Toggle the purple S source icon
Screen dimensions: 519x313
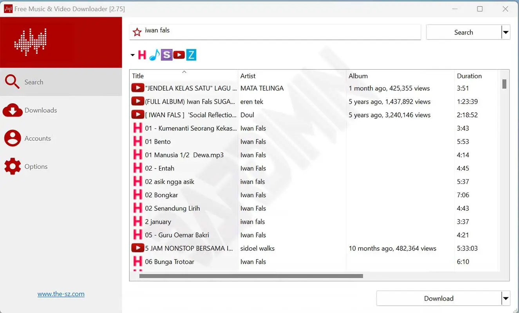click(x=166, y=55)
